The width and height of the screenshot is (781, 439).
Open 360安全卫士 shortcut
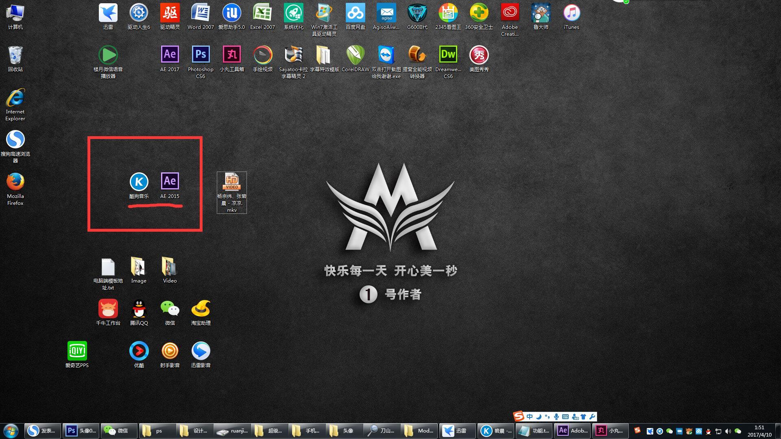479,17
